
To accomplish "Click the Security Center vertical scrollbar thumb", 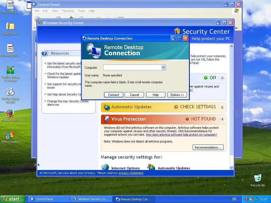I will coord(231,101).
